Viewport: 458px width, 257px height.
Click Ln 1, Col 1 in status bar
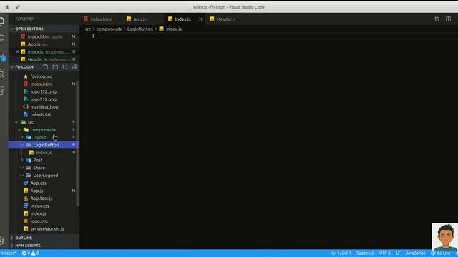341,253
